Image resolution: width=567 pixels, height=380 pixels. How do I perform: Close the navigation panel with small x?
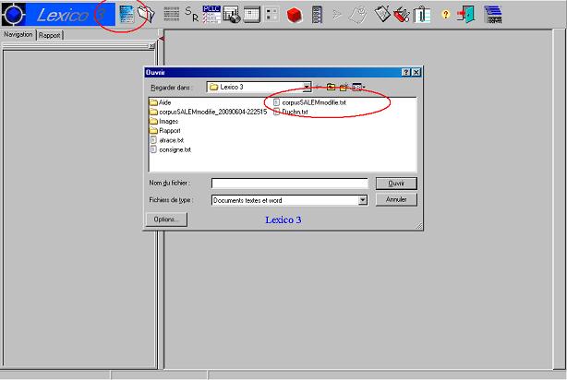tap(151, 46)
